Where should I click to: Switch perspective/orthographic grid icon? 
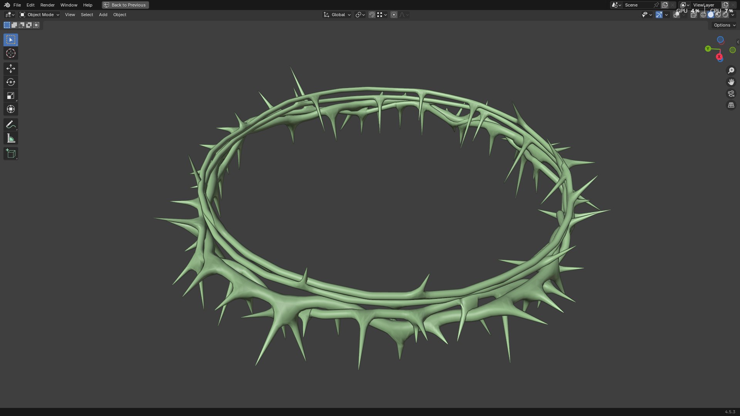731,105
